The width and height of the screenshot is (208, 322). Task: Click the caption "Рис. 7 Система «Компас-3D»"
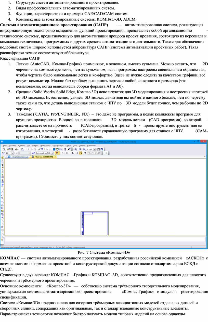pos(104,252)
